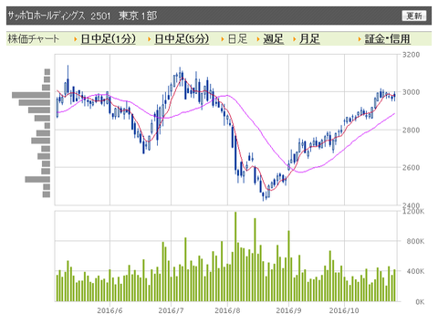Click the 800K volume axis label
This screenshot has width=438, height=335.
pyautogui.click(x=415, y=241)
